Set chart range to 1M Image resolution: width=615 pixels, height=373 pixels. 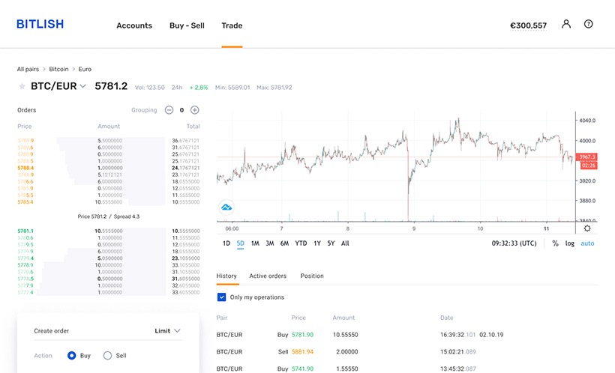(x=255, y=243)
